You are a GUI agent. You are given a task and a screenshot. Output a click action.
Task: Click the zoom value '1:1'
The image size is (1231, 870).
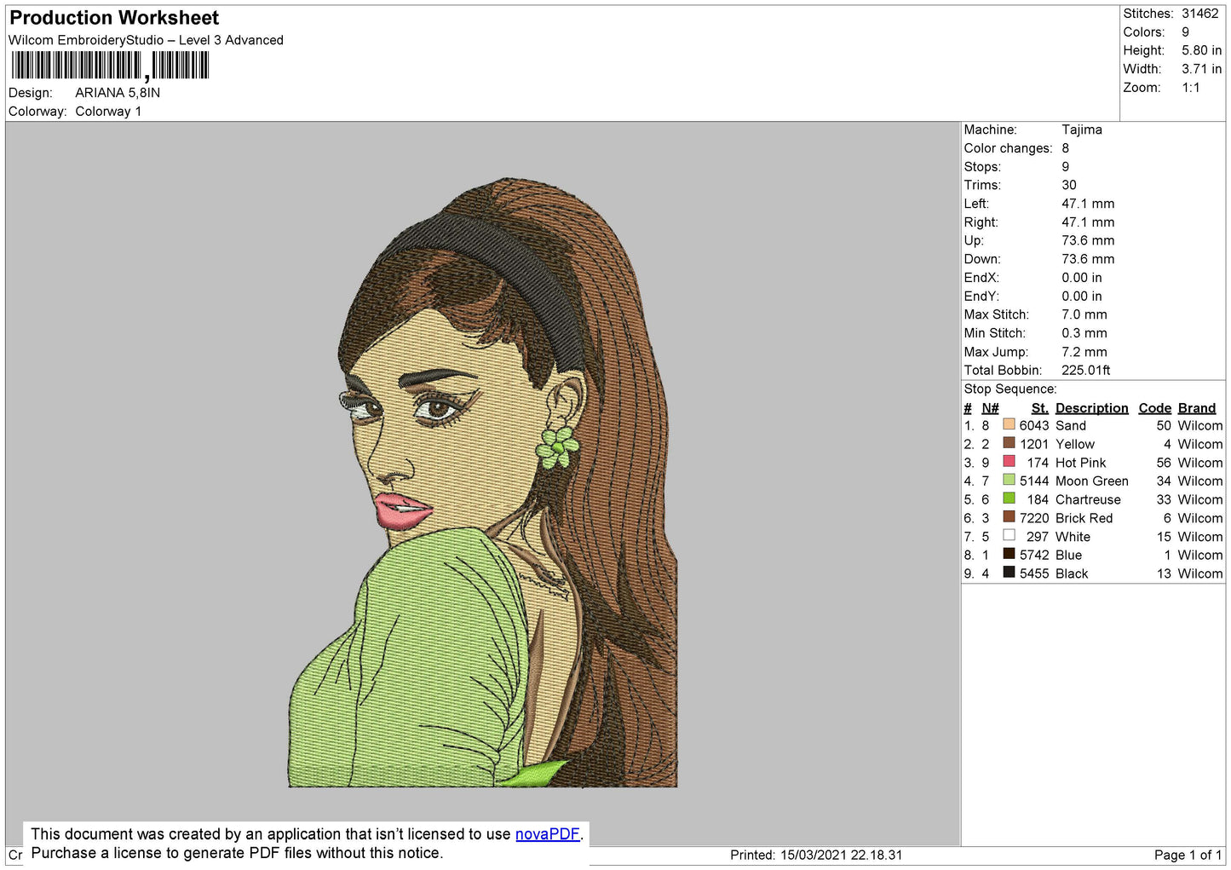click(1190, 88)
